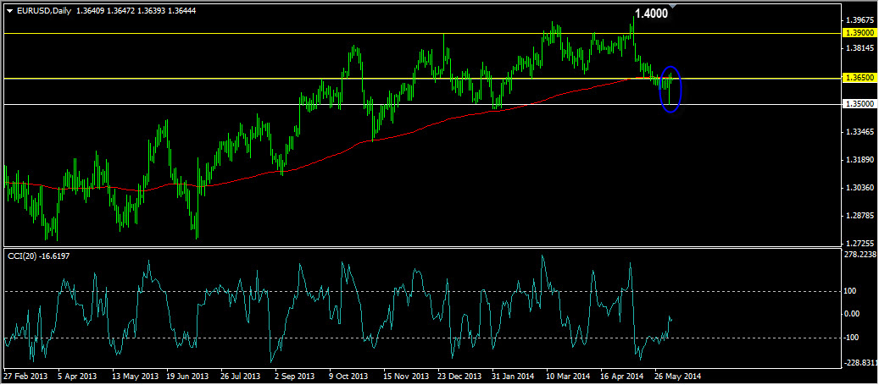This screenshot has width=879, height=385.
Task: Click the 1.27255 price axis label
Action: click(x=860, y=244)
